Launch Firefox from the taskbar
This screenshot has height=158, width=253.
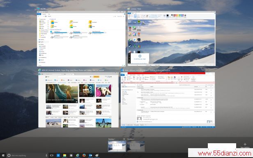click(84, 156)
